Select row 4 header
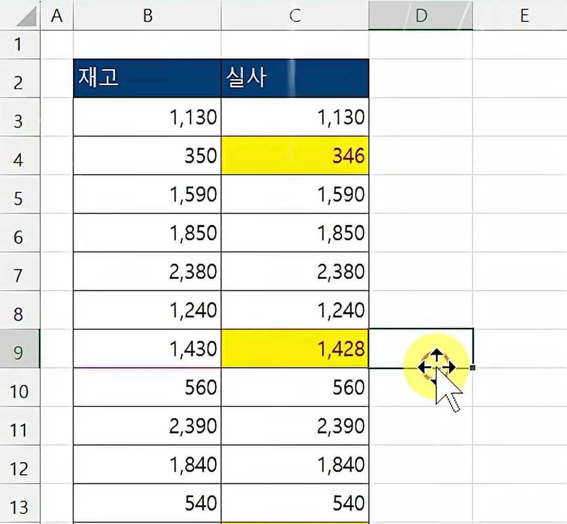This screenshot has height=524, width=567. (20, 156)
